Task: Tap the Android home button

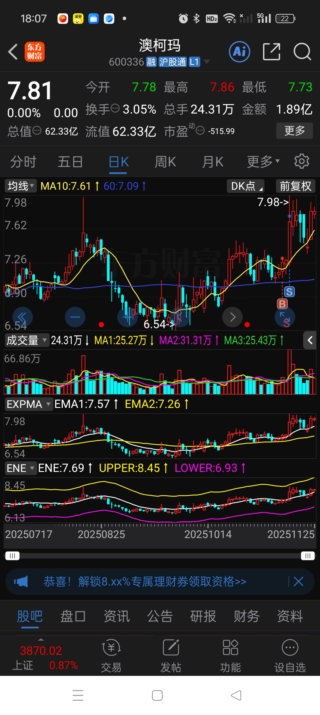Action: pos(157,695)
